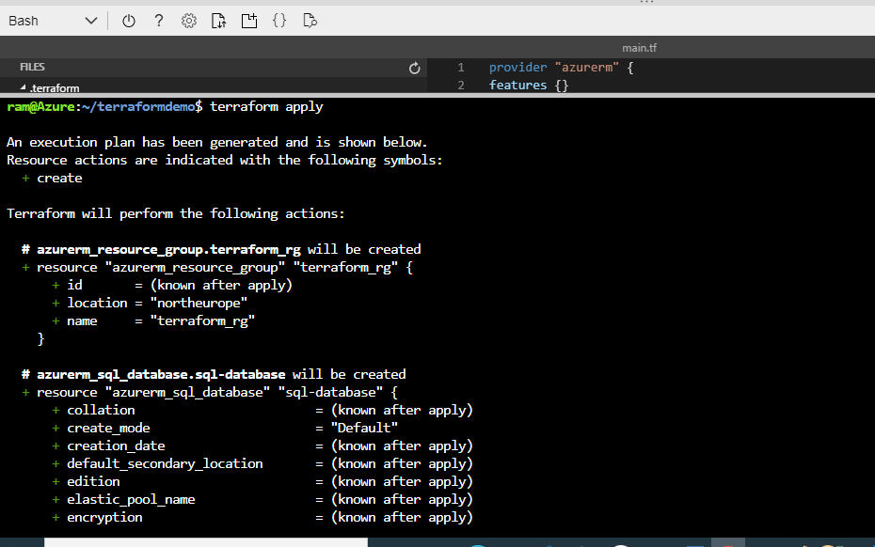The height and width of the screenshot is (547, 875).
Task: Click the web preview icon
Action: (x=310, y=22)
